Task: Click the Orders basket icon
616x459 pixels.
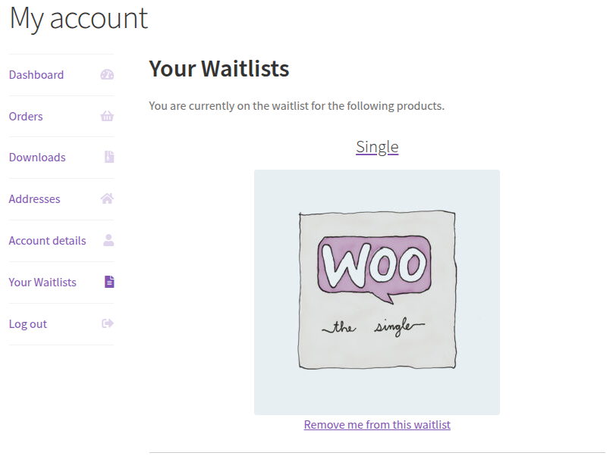Action: click(107, 117)
